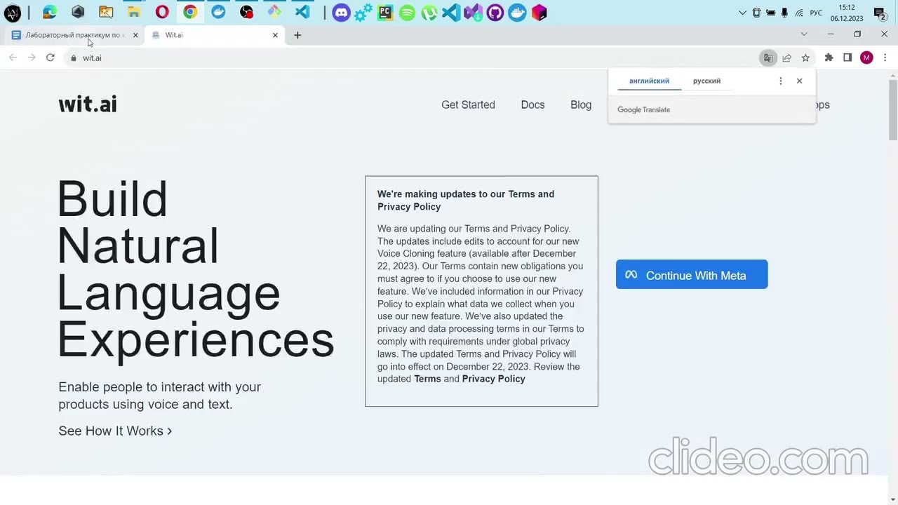Screen dimensions: 898x505
Task: Open uTorrent from the taskbar
Action: click(429, 12)
